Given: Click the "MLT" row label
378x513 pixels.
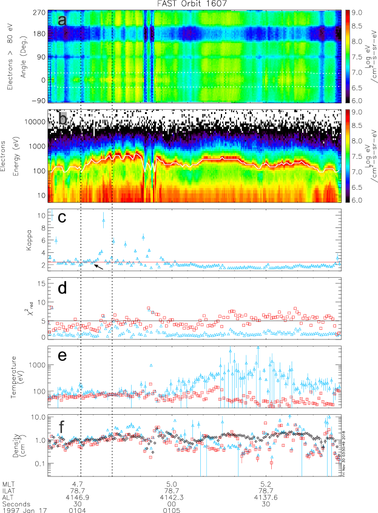Looking at the screenshot, I should tap(8, 485).
